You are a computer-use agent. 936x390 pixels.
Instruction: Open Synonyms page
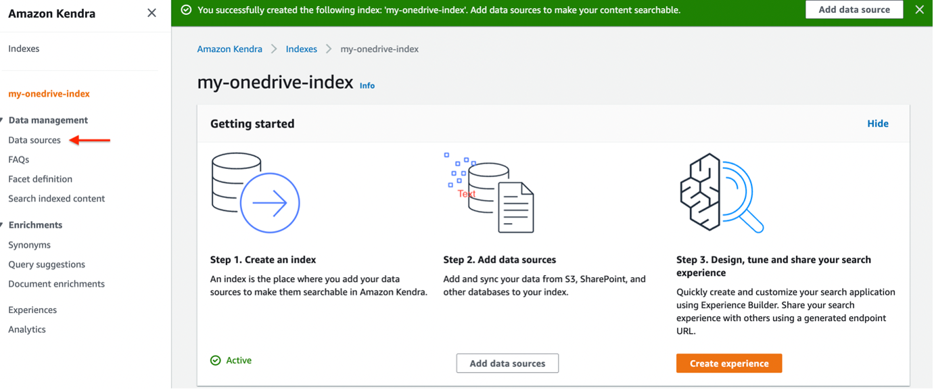pyautogui.click(x=29, y=245)
